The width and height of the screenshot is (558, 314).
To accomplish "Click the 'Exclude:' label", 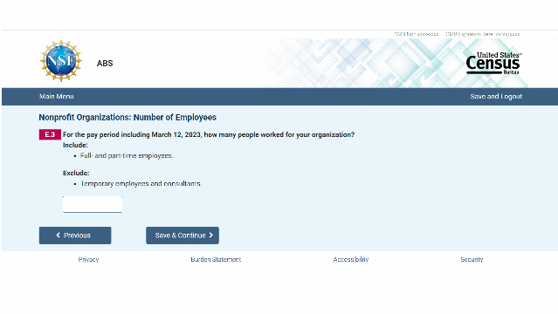I will [76, 174].
